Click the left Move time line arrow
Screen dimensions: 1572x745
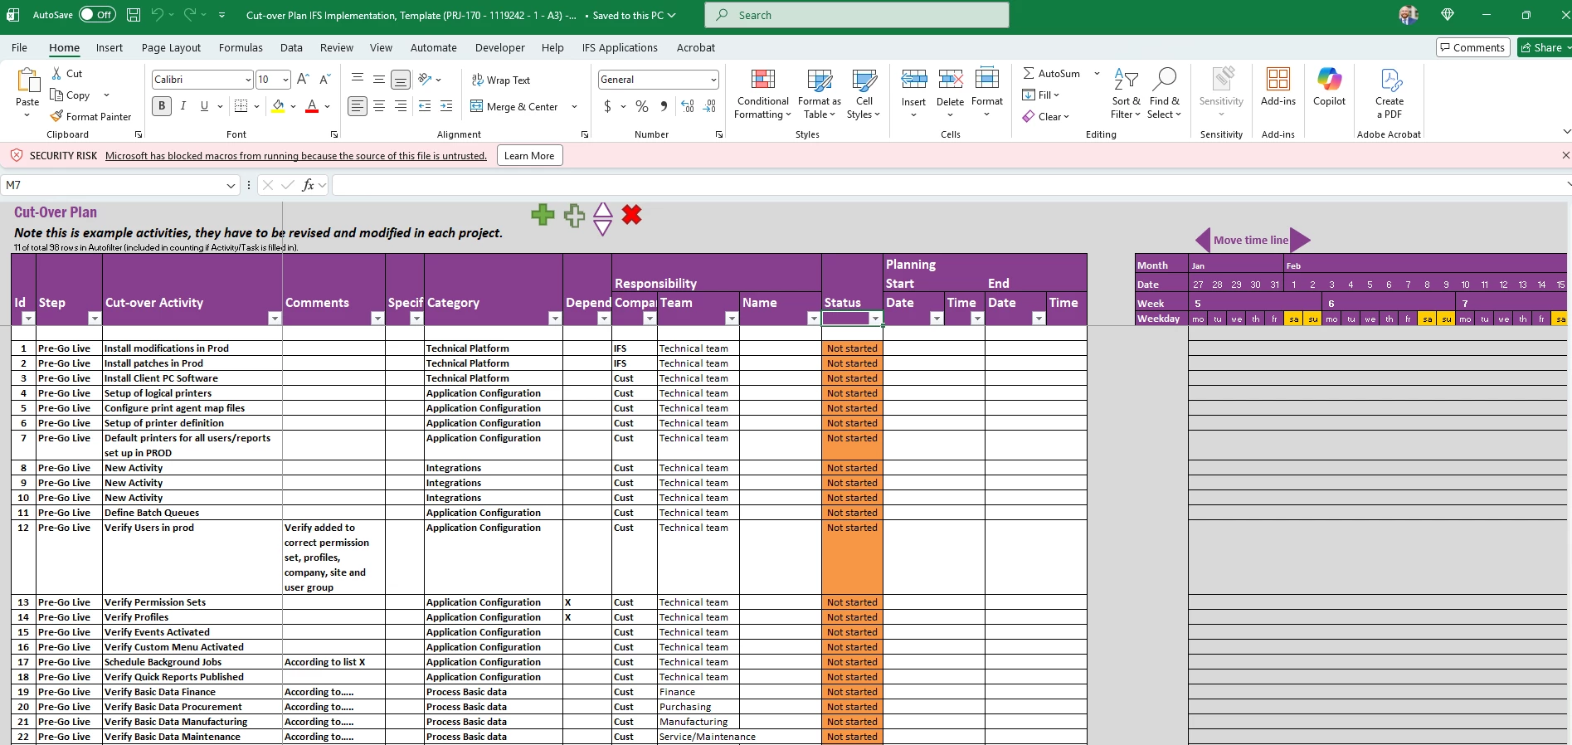[1202, 241]
